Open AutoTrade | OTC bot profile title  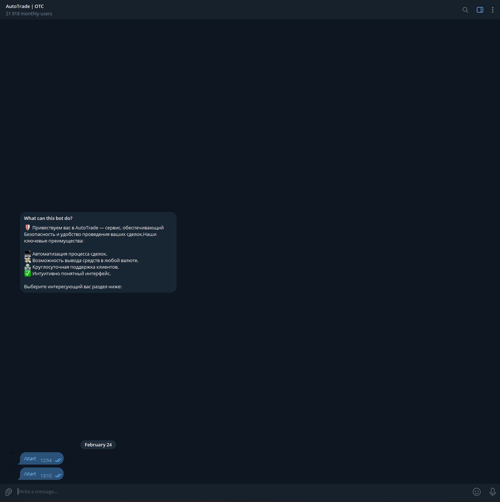[25, 6]
